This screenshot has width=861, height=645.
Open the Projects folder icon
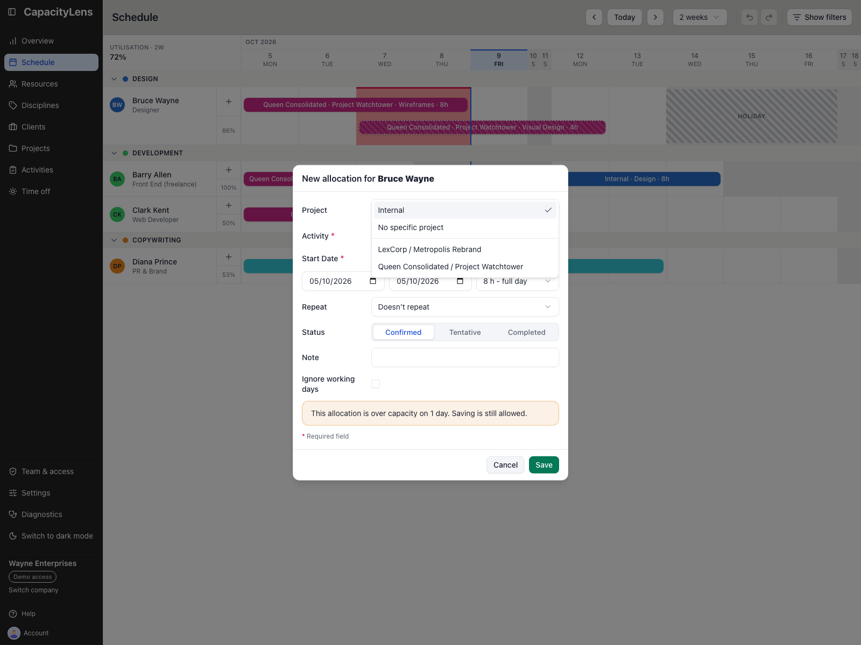13,148
